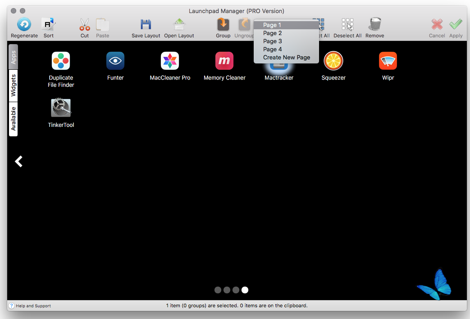Viewport: 470px width, 319px height.
Task: Select the Memory Cleaner app icon
Action: pyautogui.click(x=224, y=61)
